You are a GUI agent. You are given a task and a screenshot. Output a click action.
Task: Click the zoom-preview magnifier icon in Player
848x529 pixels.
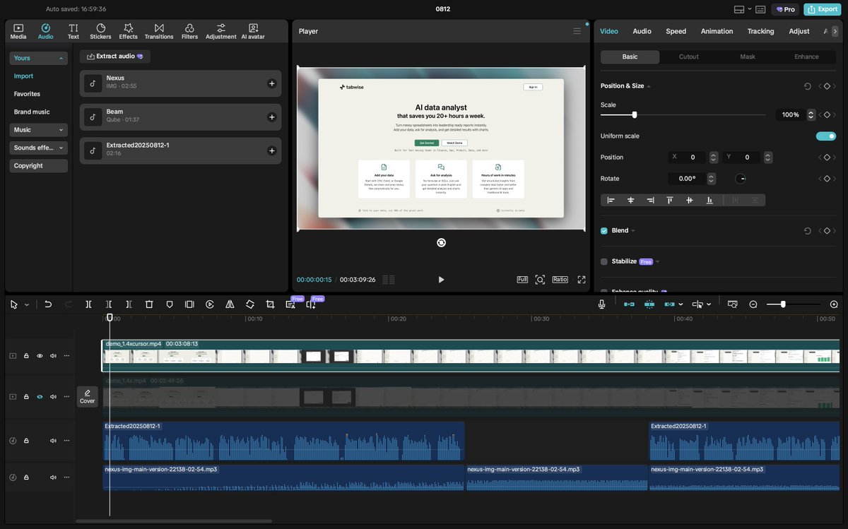[x=540, y=280]
